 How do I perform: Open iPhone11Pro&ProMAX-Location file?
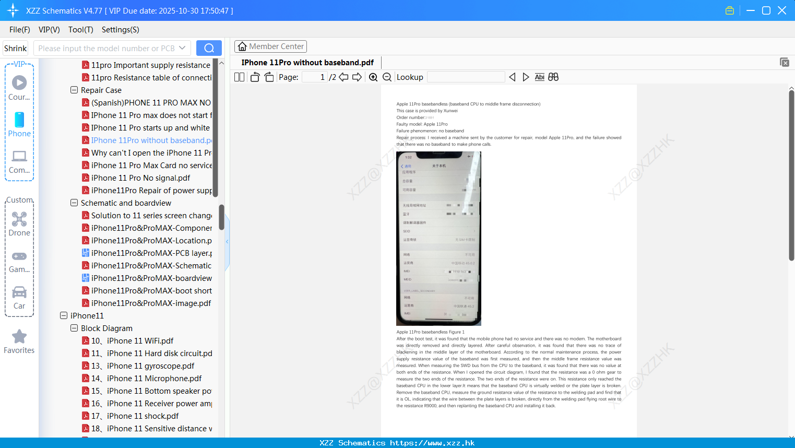pyautogui.click(x=147, y=240)
